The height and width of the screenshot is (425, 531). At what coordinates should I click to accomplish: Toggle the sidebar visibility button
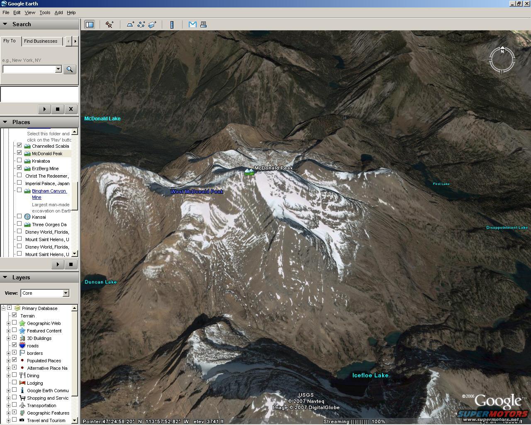pos(90,24)
